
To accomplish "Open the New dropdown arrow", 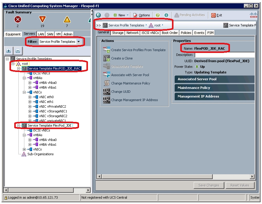I will [x=127, y=15].
